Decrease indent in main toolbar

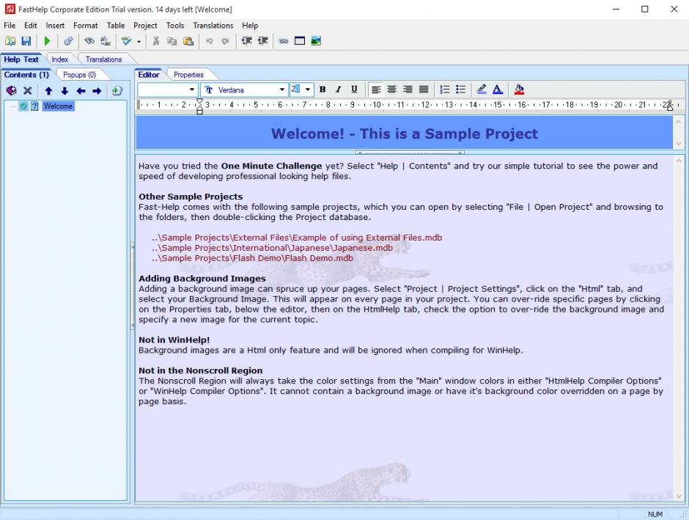click(246, 41)
